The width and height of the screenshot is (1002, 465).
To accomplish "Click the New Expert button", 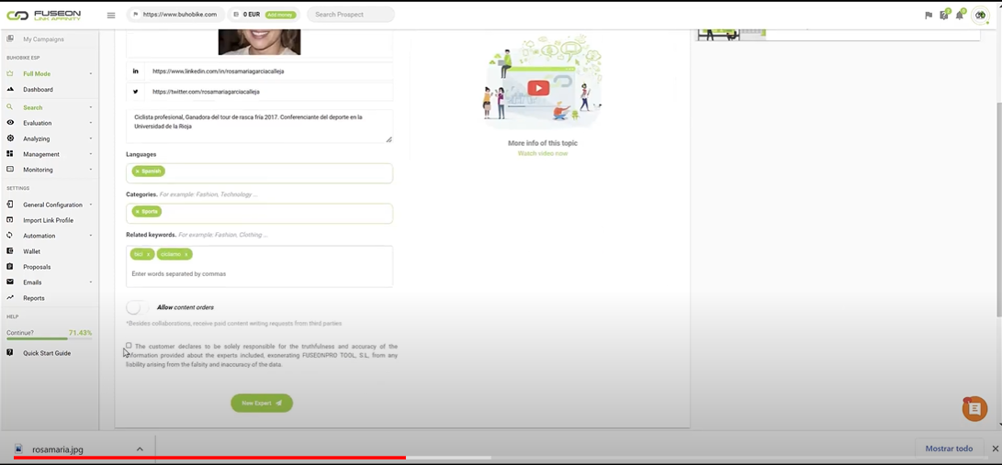I will 262,403.
